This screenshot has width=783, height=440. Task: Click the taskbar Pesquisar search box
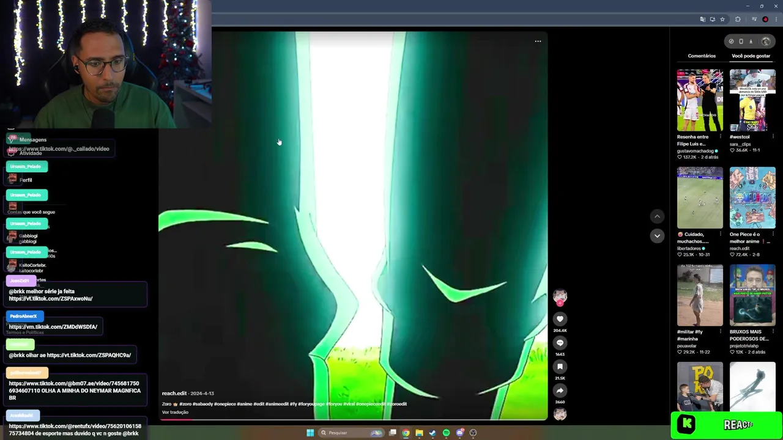[351, 433]
